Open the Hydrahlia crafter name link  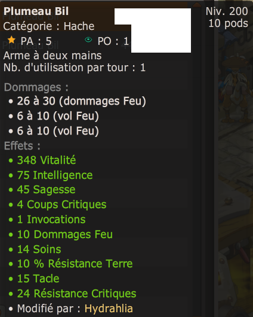[109, 309]
